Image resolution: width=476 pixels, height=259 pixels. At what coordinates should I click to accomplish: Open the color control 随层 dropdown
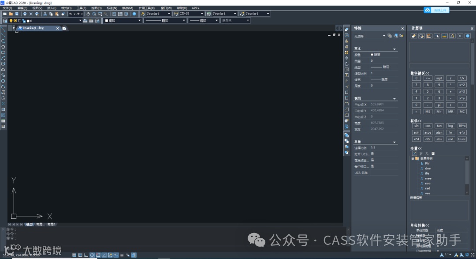point(140,21)
